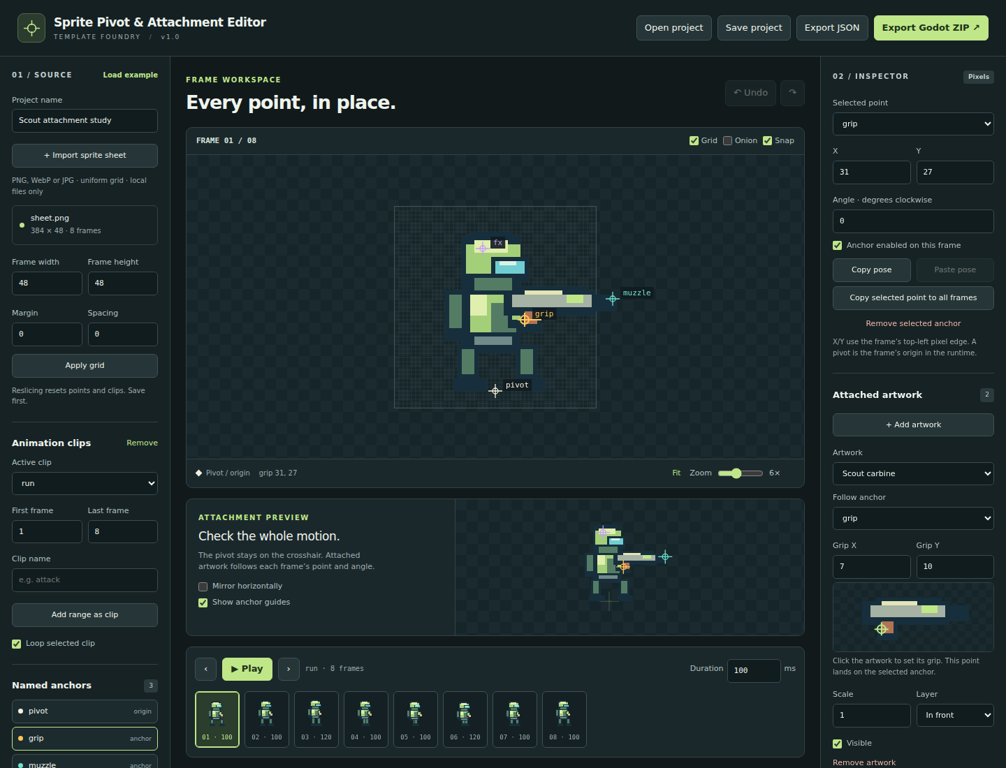1006x768 pixels.
Task: Select the grip named anchor row
Action: tap(85, 739)
